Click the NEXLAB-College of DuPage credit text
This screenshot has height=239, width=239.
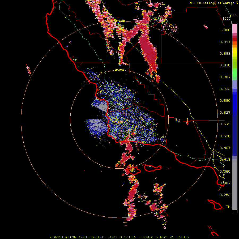click(212, 3)
